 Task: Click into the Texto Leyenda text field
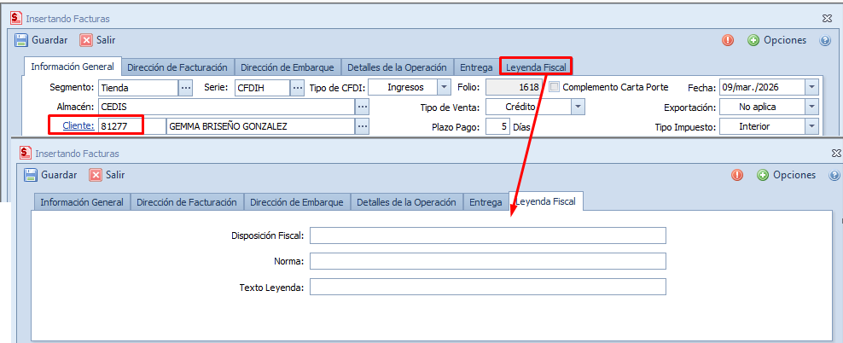pyautogui.click(x=487, y=287)
